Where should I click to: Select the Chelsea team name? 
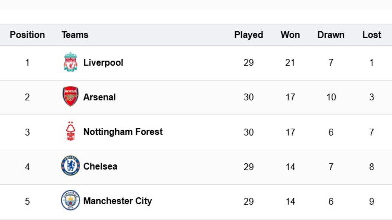click(x=100, y=166)
